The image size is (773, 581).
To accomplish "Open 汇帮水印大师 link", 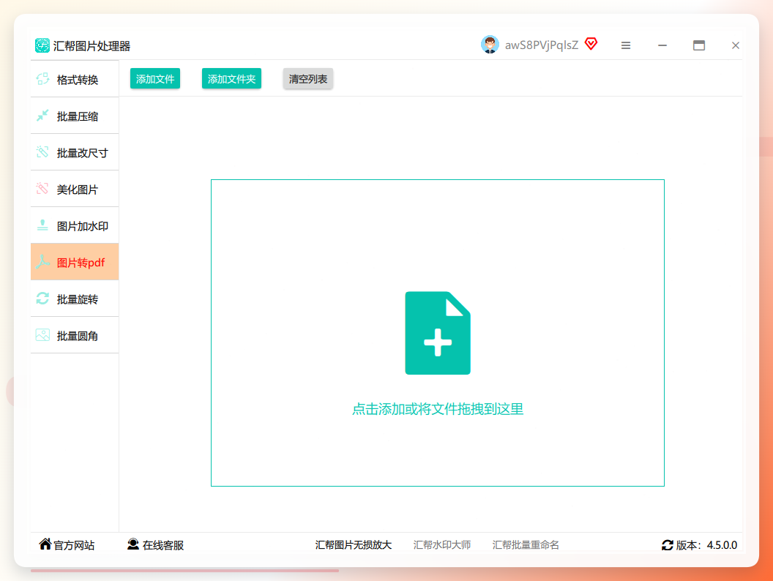I will pos(442,544).
